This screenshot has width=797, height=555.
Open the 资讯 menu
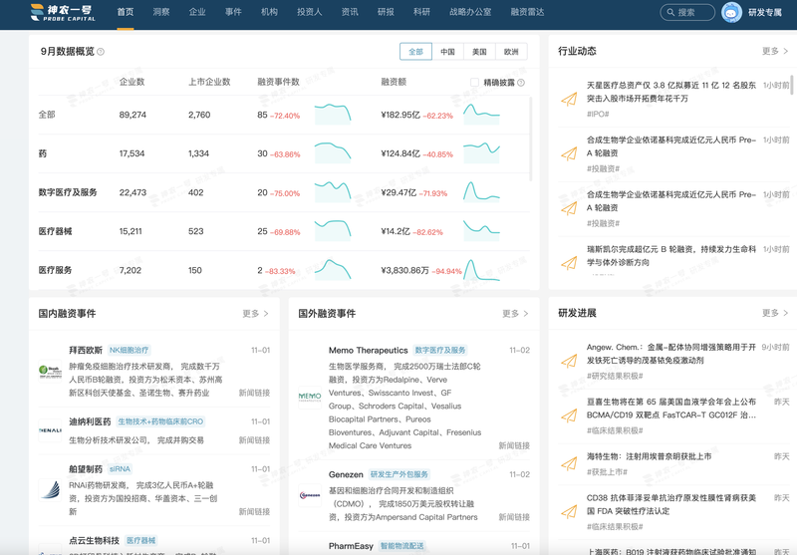[350, 12]
